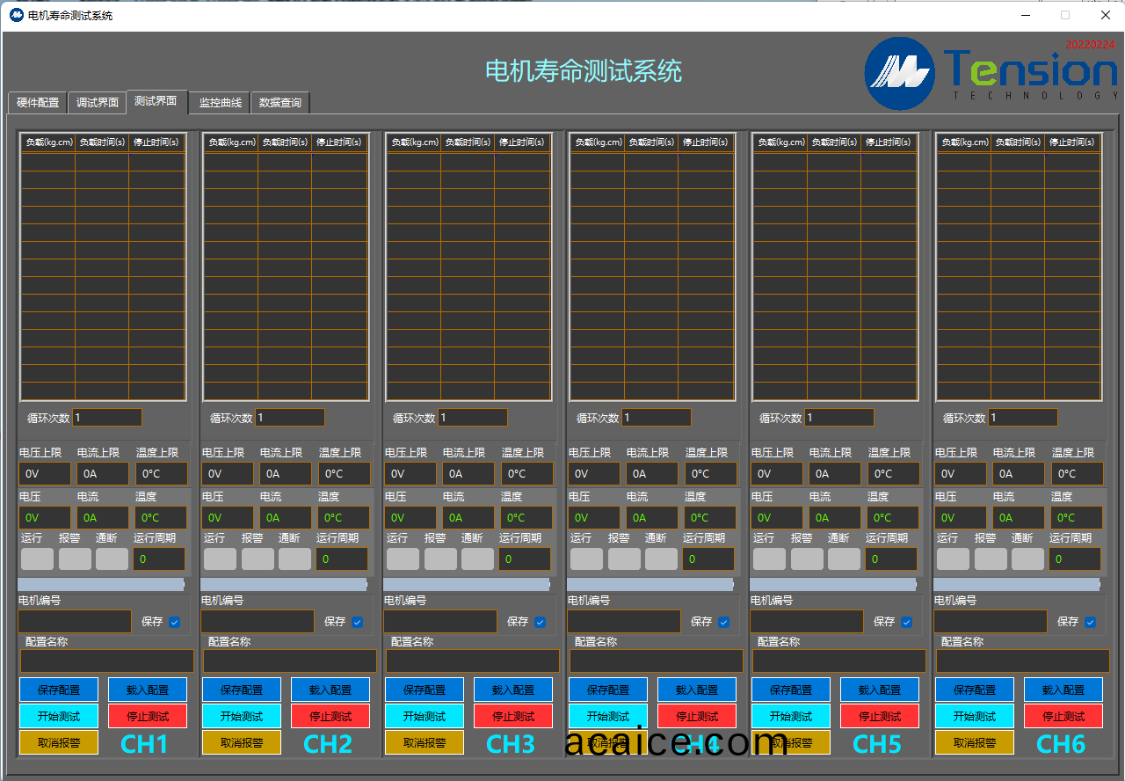Click CH2 取消报警 button

pyautogui.click(x=242, y=742)
